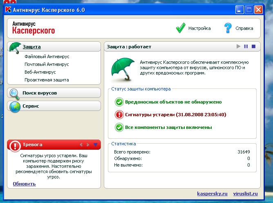Minimize the Антивирус Касперского window
The width and height of the screenshot is (273, 203).
pyautogui.click(x=239, y=9)
